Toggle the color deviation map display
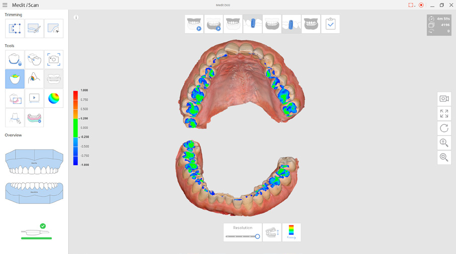 [291, 232]
